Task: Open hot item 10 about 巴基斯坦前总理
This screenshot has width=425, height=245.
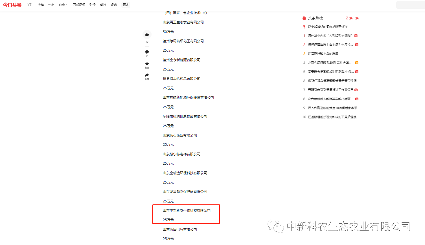Action: (x=332, y=117)
